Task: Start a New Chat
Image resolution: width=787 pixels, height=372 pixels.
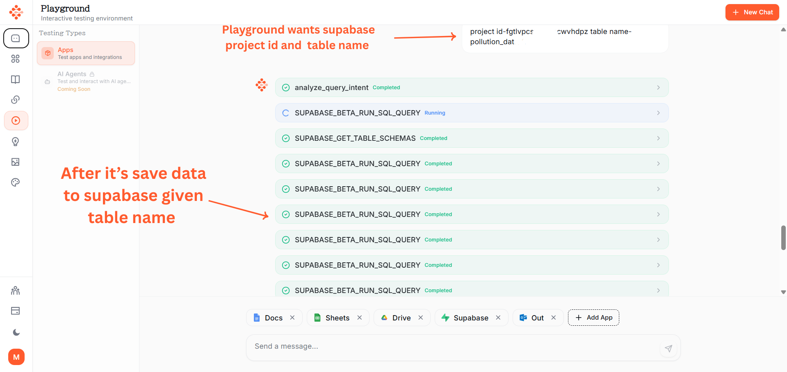Action: click(x=752, y=12)
